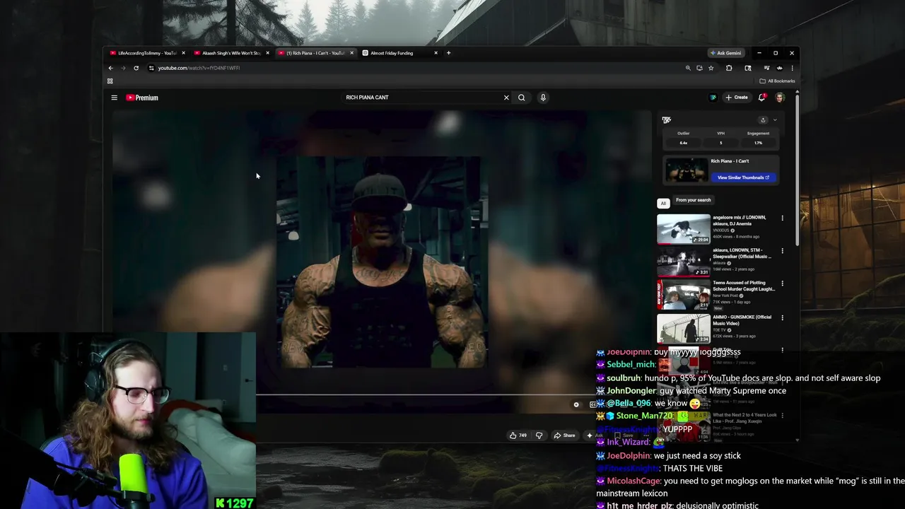
Task: Collapse the extension stats panel chevron
Action: (775, 120)
